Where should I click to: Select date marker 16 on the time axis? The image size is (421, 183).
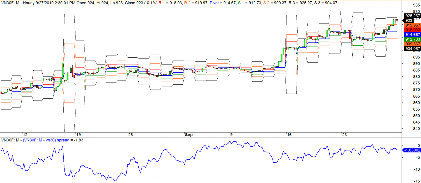[289, 135]
